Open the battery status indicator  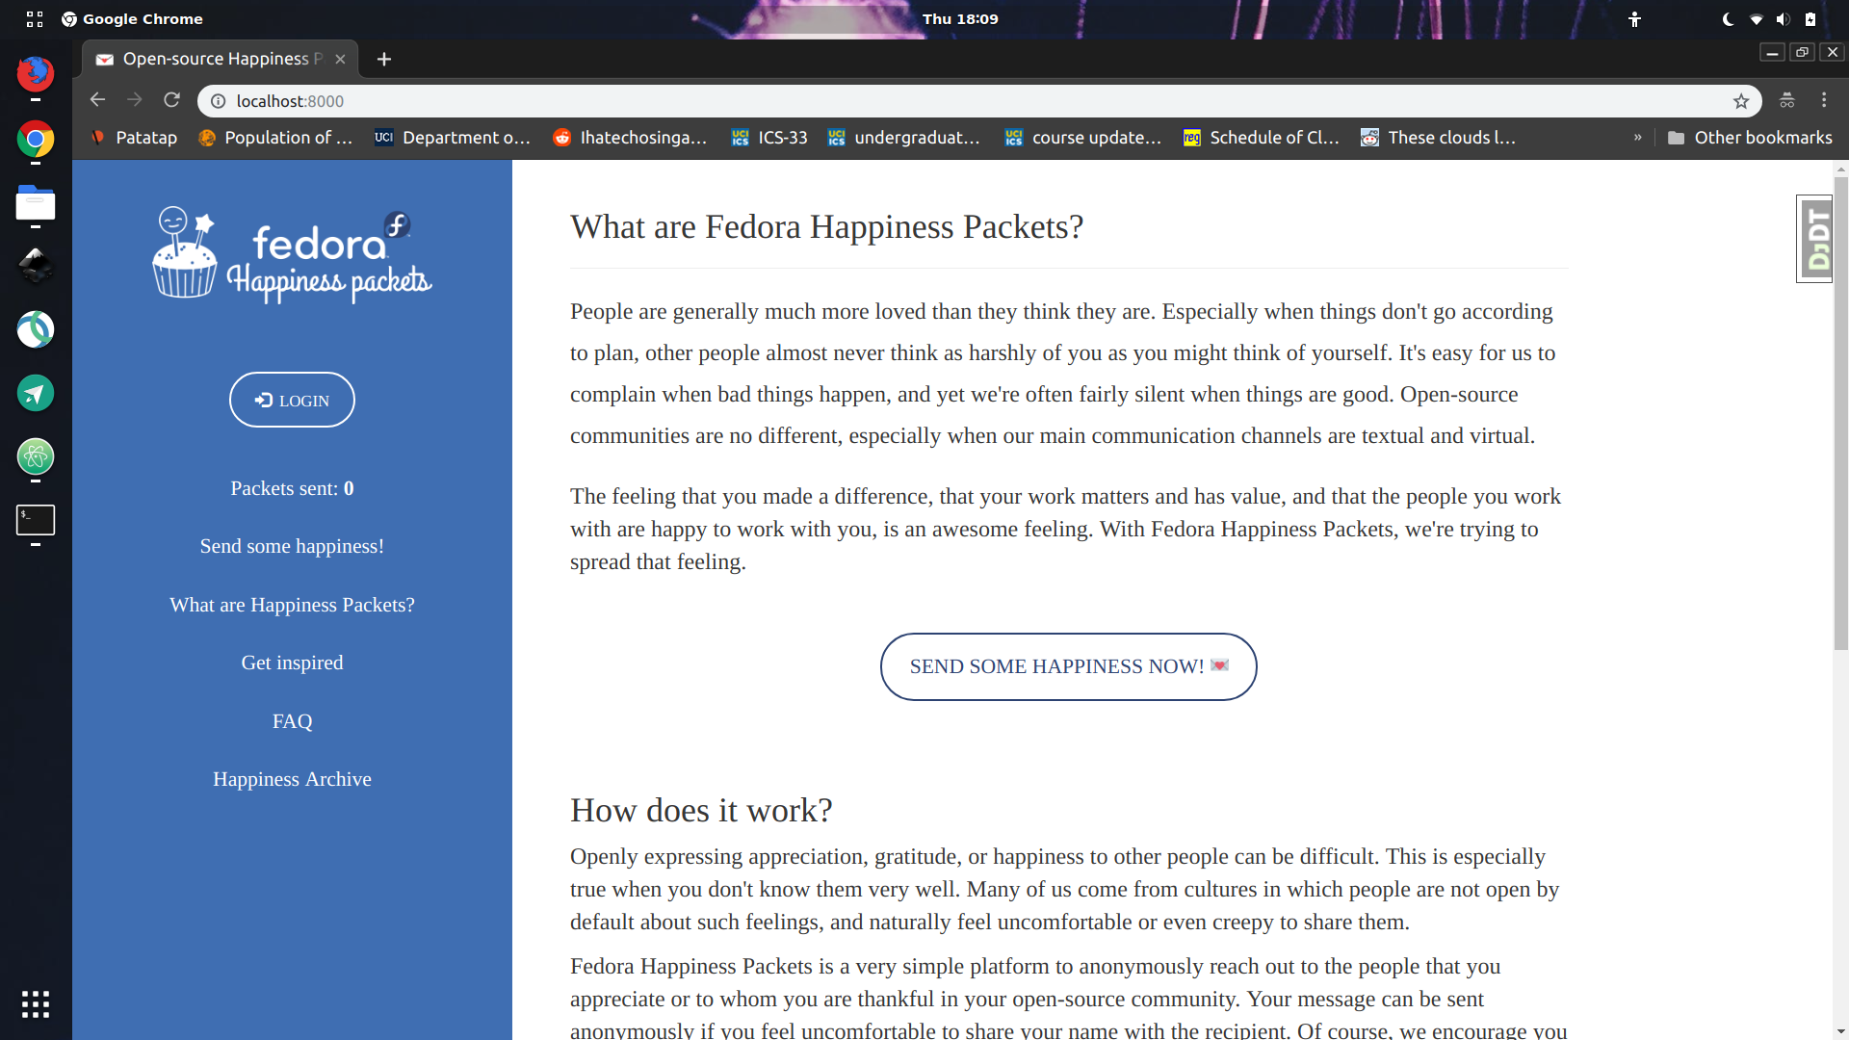(x=1810, y=19)
